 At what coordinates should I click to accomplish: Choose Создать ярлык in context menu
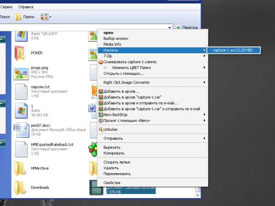pos(152,162)
